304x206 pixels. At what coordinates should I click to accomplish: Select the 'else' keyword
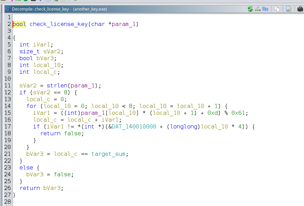point(26,167)
